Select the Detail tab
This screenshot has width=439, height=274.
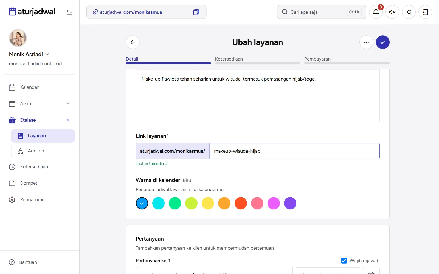coord(168,59)
